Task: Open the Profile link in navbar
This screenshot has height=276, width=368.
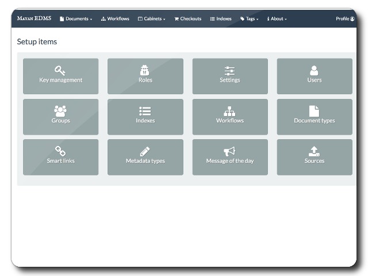Action: point(345,19)
